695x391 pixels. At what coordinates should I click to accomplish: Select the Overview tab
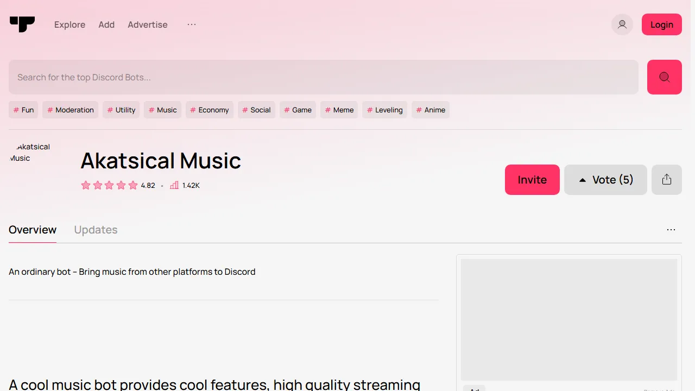(x=33, y=230)
